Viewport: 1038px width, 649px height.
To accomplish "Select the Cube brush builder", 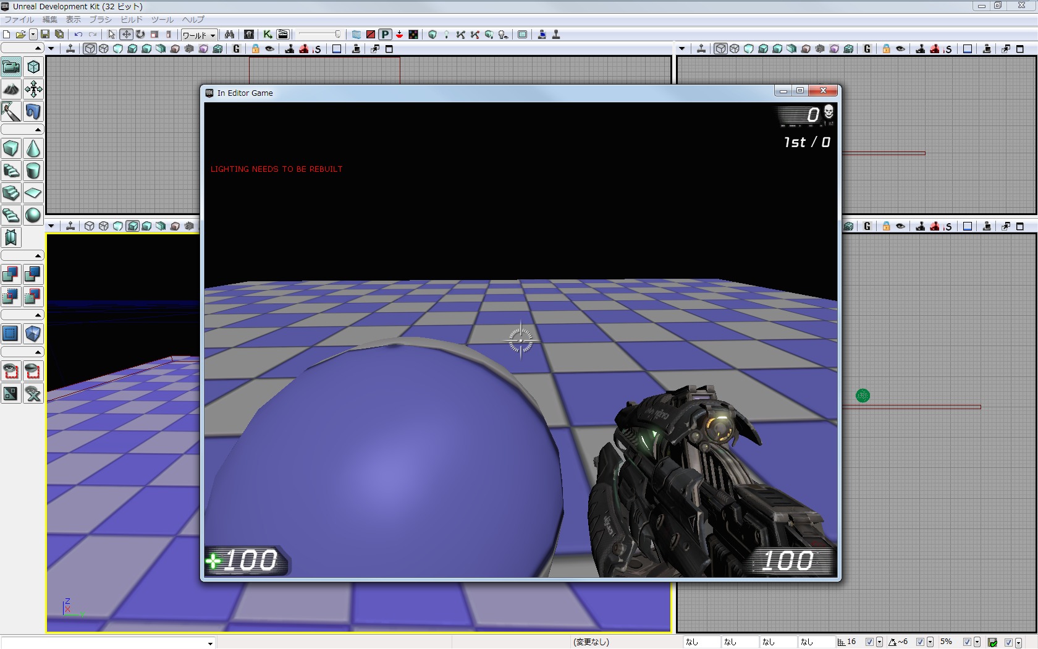I will click(11, 149).
